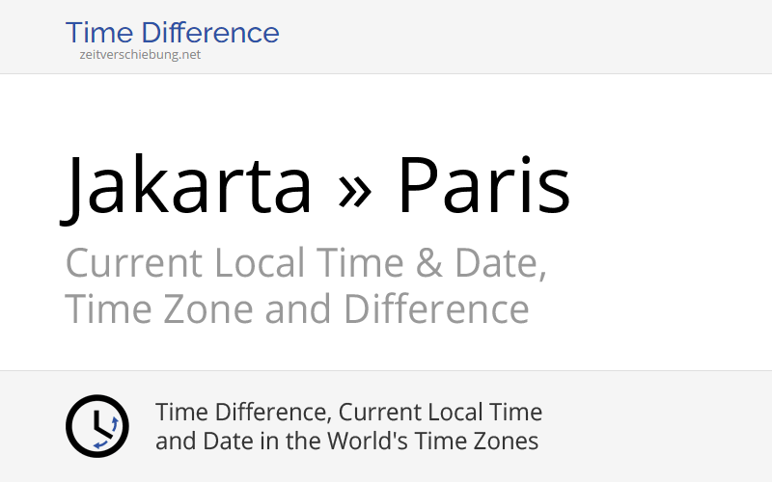
Task: Click the footer line 'Time Difference, Current Local Time'
Action: point(348,413)
